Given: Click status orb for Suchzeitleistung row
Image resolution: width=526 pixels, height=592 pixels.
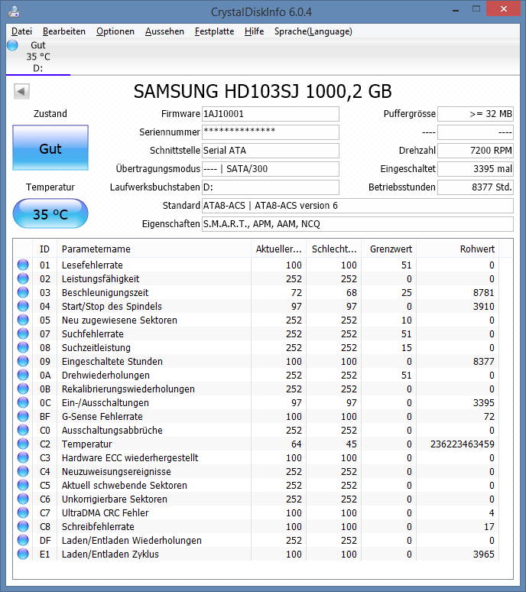Looking at the screenshot, I should (x=23, y=347).
